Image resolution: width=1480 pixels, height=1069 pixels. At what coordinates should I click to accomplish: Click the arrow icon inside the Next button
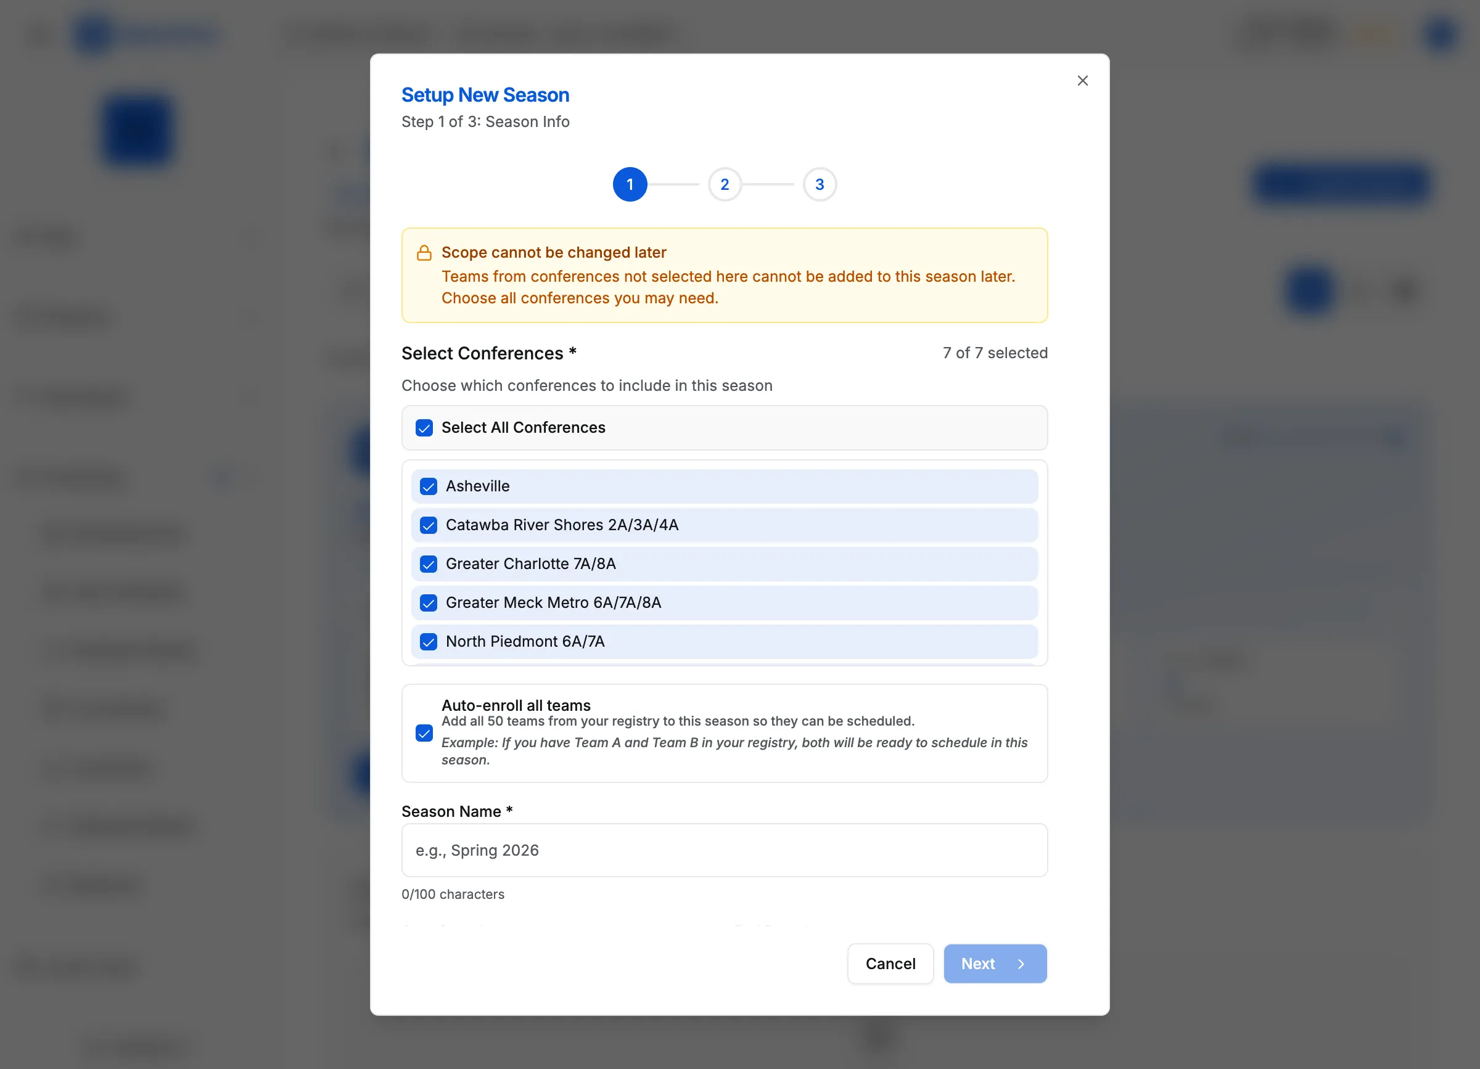1021,964
